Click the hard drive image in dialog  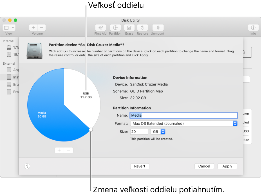(34, 51)
